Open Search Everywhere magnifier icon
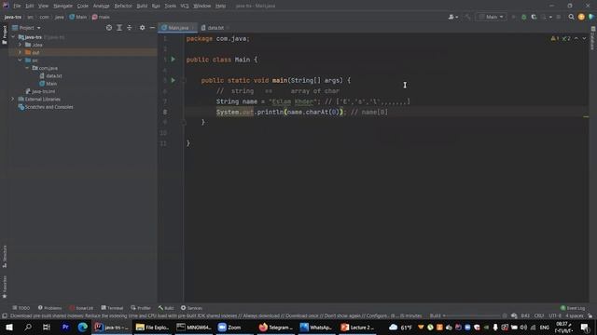The image size is (597, 335). pos(571,17)
